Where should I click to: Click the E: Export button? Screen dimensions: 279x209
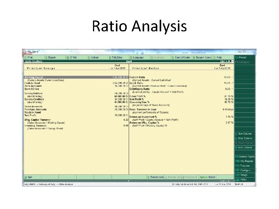point(55,57)
